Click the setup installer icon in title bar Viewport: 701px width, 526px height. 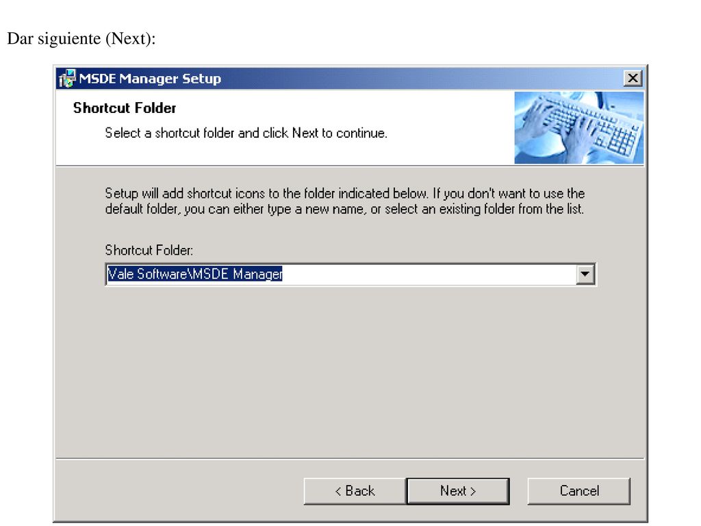pos(68,78)
